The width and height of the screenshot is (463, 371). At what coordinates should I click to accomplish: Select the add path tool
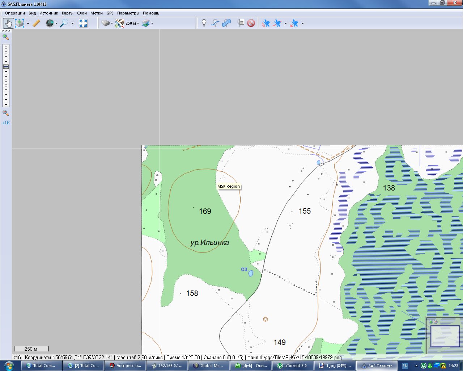pos(215,24)
